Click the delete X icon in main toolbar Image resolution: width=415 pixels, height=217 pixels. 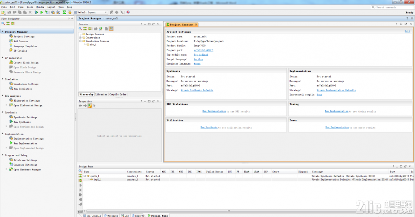tap(30, 12)
